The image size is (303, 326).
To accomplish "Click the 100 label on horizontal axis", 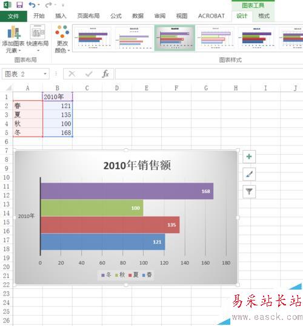I will [144, 263].
